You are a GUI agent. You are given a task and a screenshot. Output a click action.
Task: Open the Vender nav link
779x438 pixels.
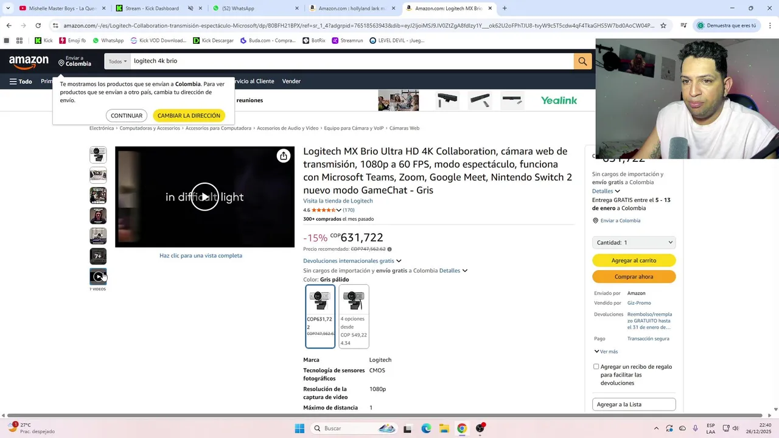(x=291, y=82)
